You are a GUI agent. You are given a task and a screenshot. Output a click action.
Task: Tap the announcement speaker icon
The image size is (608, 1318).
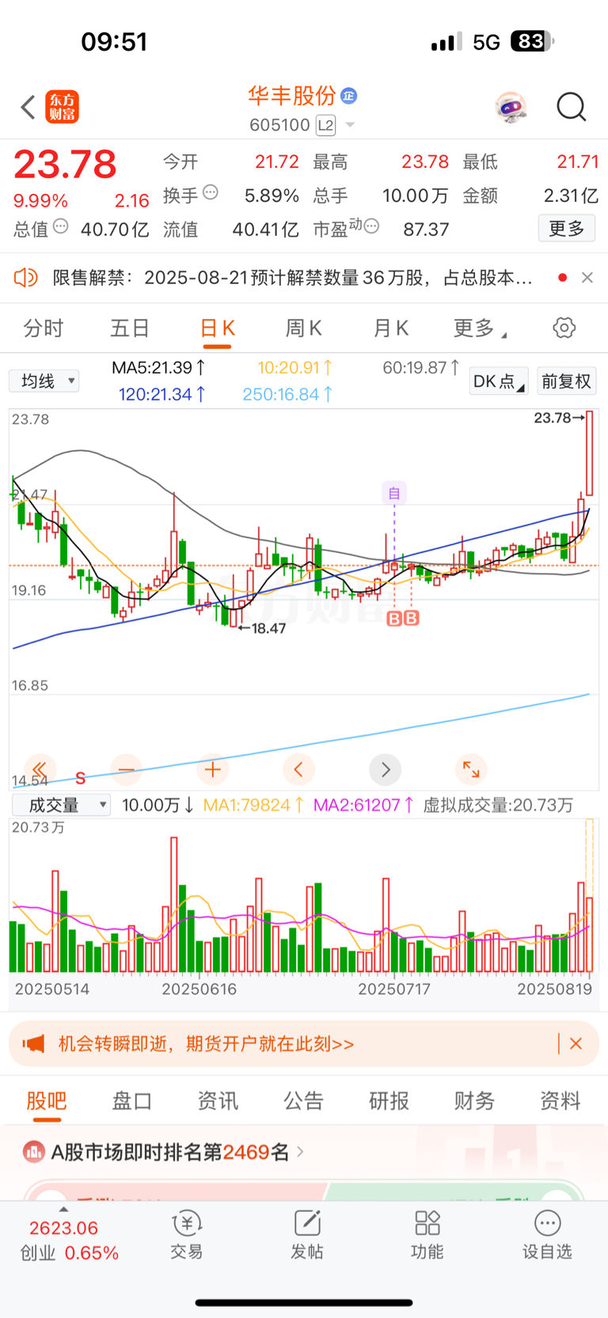26,278
